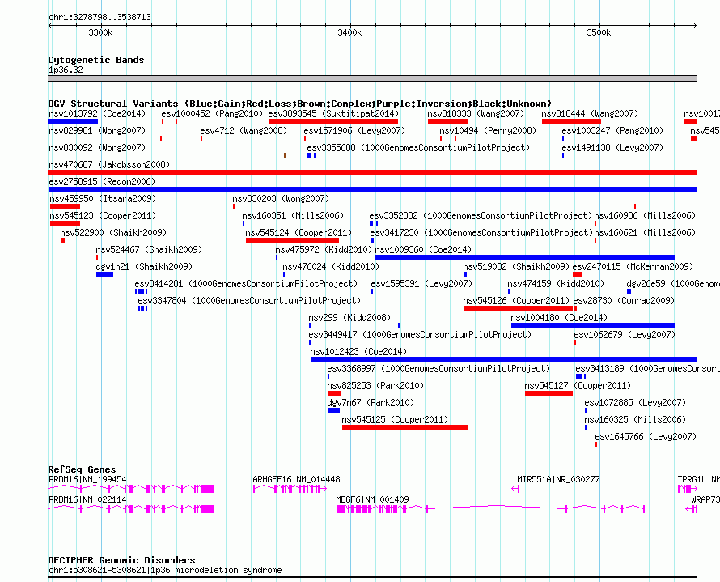The width and height of the screenshot is (720, 582).
Task: Click nsv1009360 (Coe2014) variant label
Action: [423, 249]
